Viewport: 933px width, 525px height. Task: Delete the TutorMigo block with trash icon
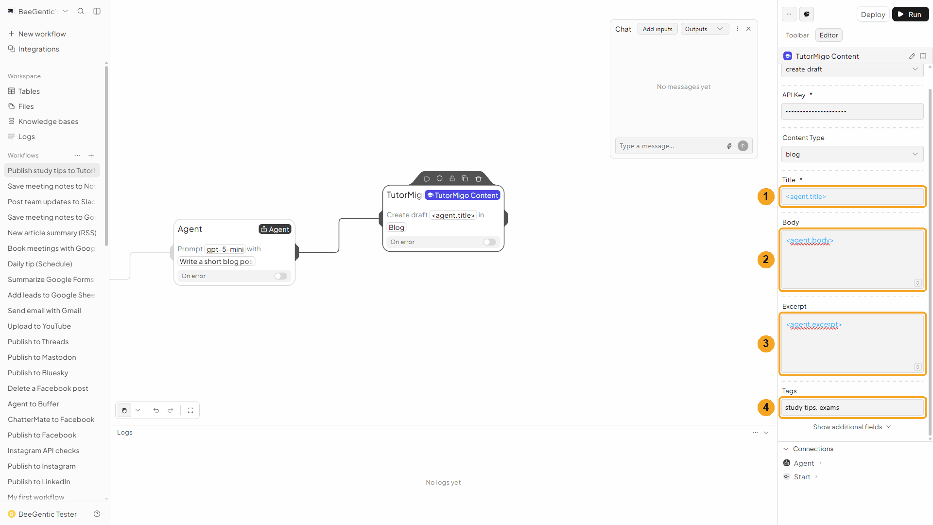[478, 178]
